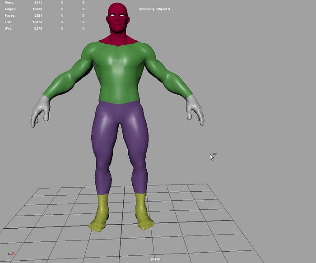Click the 'Tris:' label in the poly count HUD
Viewport: 316px width, 263px height.
pyautogui.click(x=8, y=22)
